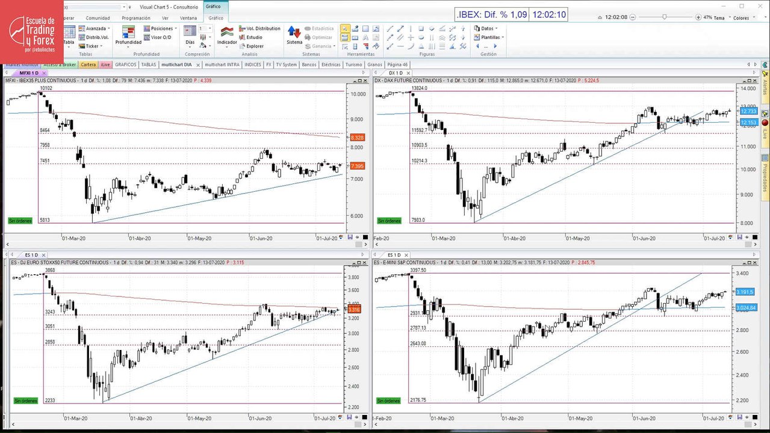The width and height of the screenshot is (770, 433).
Task: Launch the Explorer tool
Action: 251,46
